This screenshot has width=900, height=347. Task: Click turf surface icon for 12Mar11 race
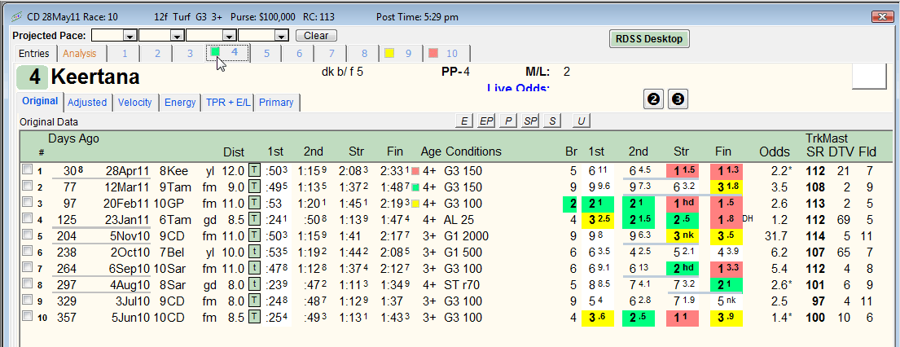[254, 187]
